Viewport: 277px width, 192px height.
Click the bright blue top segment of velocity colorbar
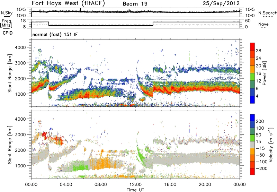252,118
